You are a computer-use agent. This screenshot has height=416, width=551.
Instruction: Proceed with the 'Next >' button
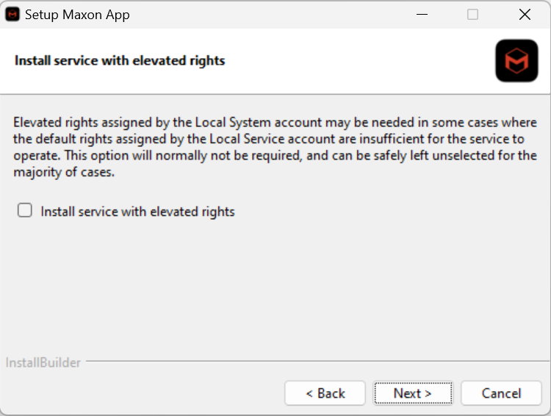click(412, 393)
